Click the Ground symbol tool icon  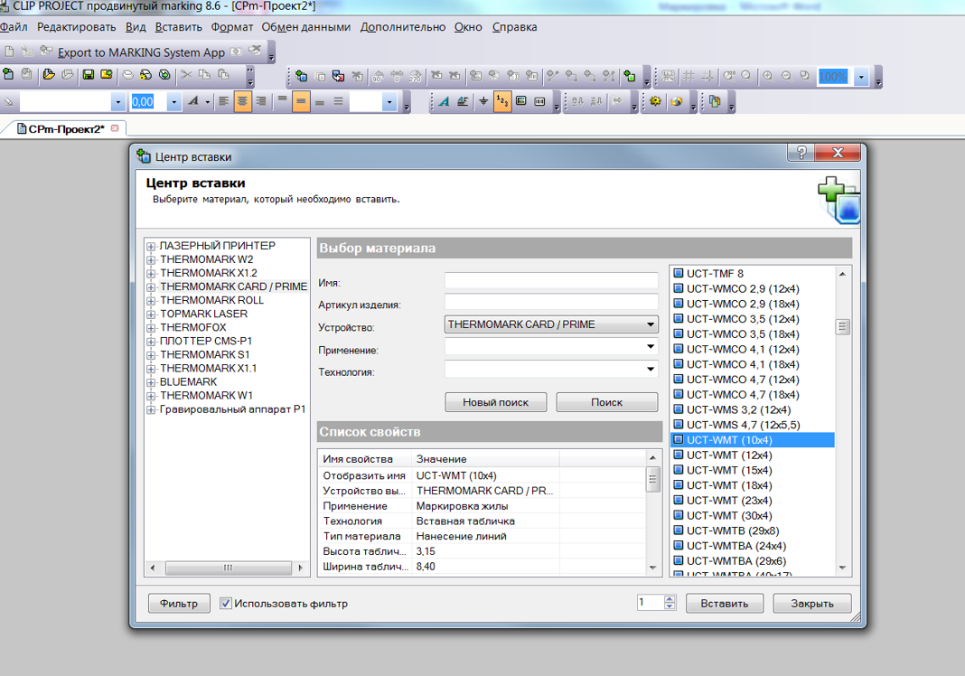click(483, 101)
